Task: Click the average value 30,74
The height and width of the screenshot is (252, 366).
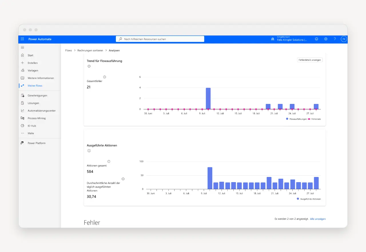Action: (91, 196)
